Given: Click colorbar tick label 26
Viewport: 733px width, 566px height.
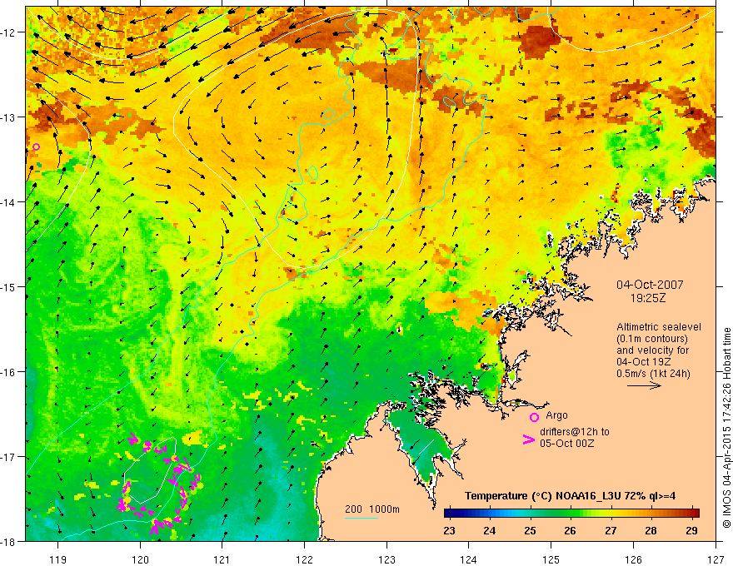Looking at the screenshot, I should point(570,530).
